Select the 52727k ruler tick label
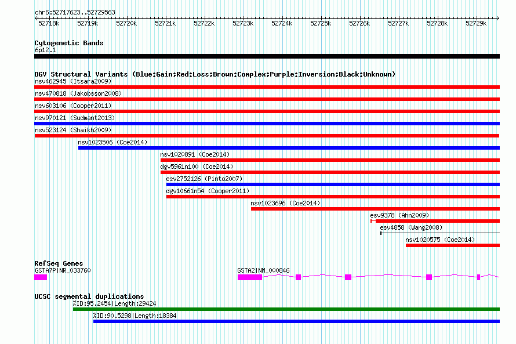Image resolution: width=516 pixels, height=344 pixels. 398,23
